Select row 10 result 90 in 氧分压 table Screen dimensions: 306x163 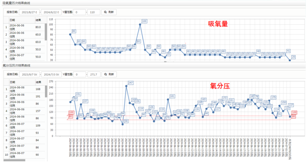coord(37,155)
